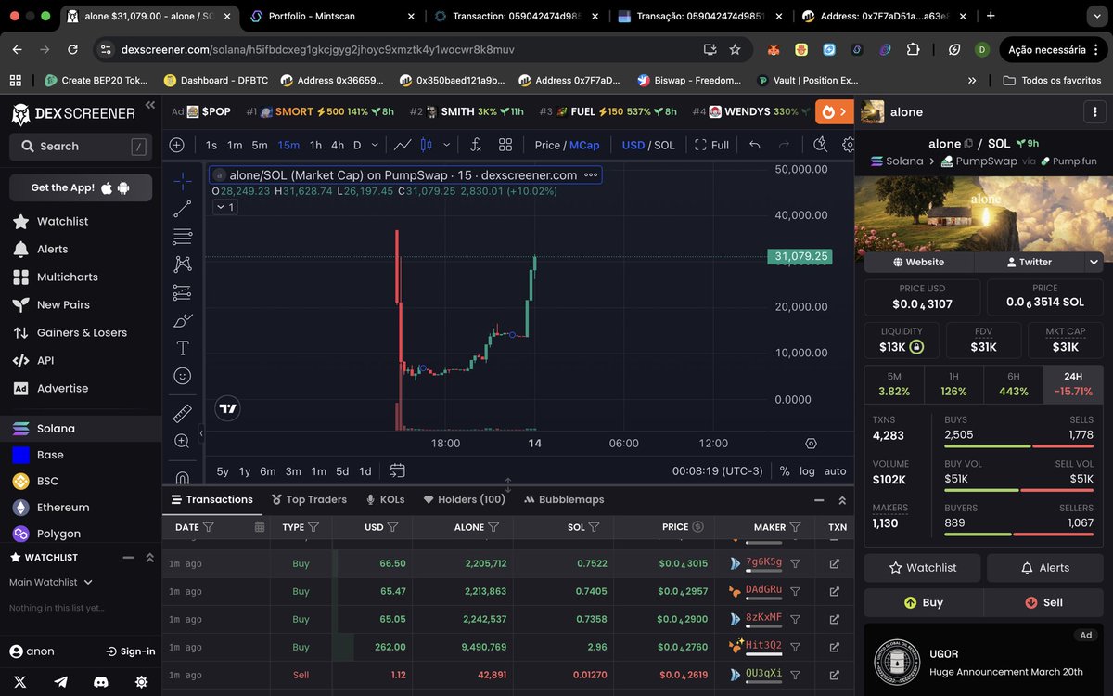This screenshot has width=1113, height=696.
Task: Select the 1H stats tab
Action: click(953, 384)
